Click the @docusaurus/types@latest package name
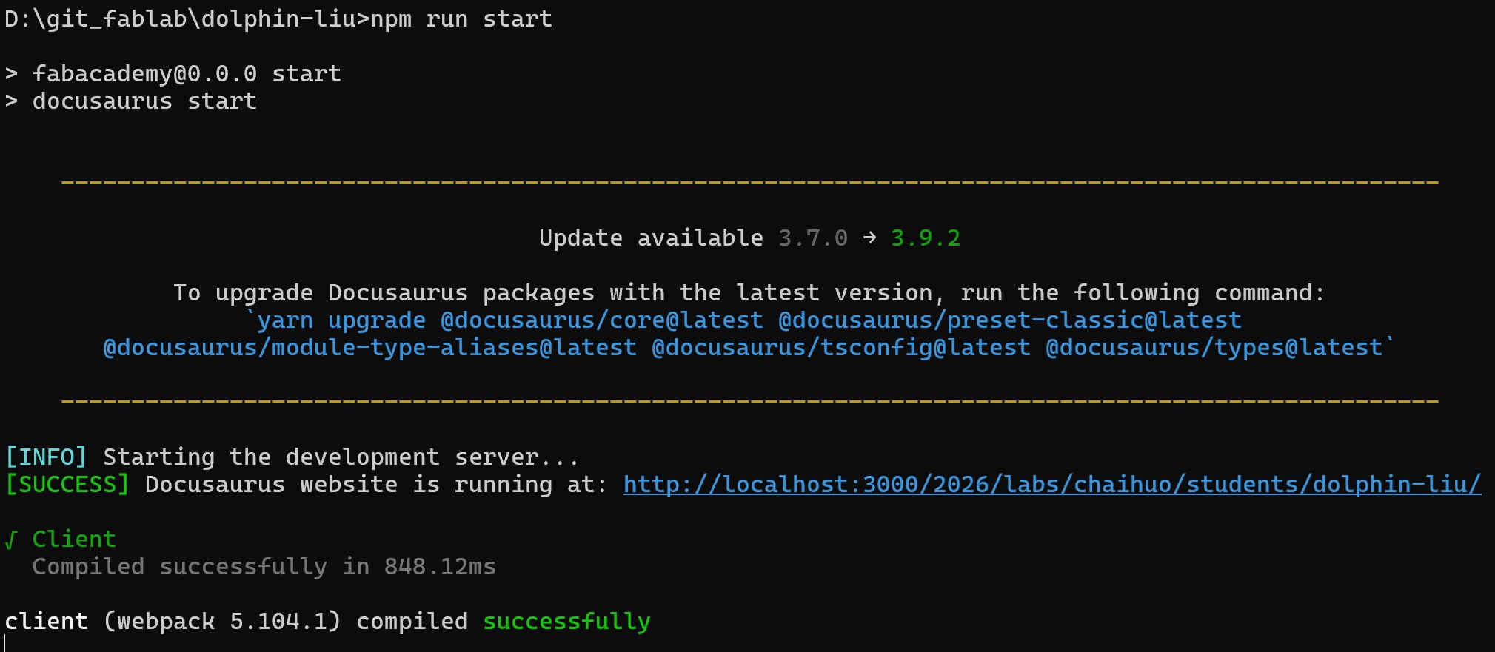 [1214, 348]
